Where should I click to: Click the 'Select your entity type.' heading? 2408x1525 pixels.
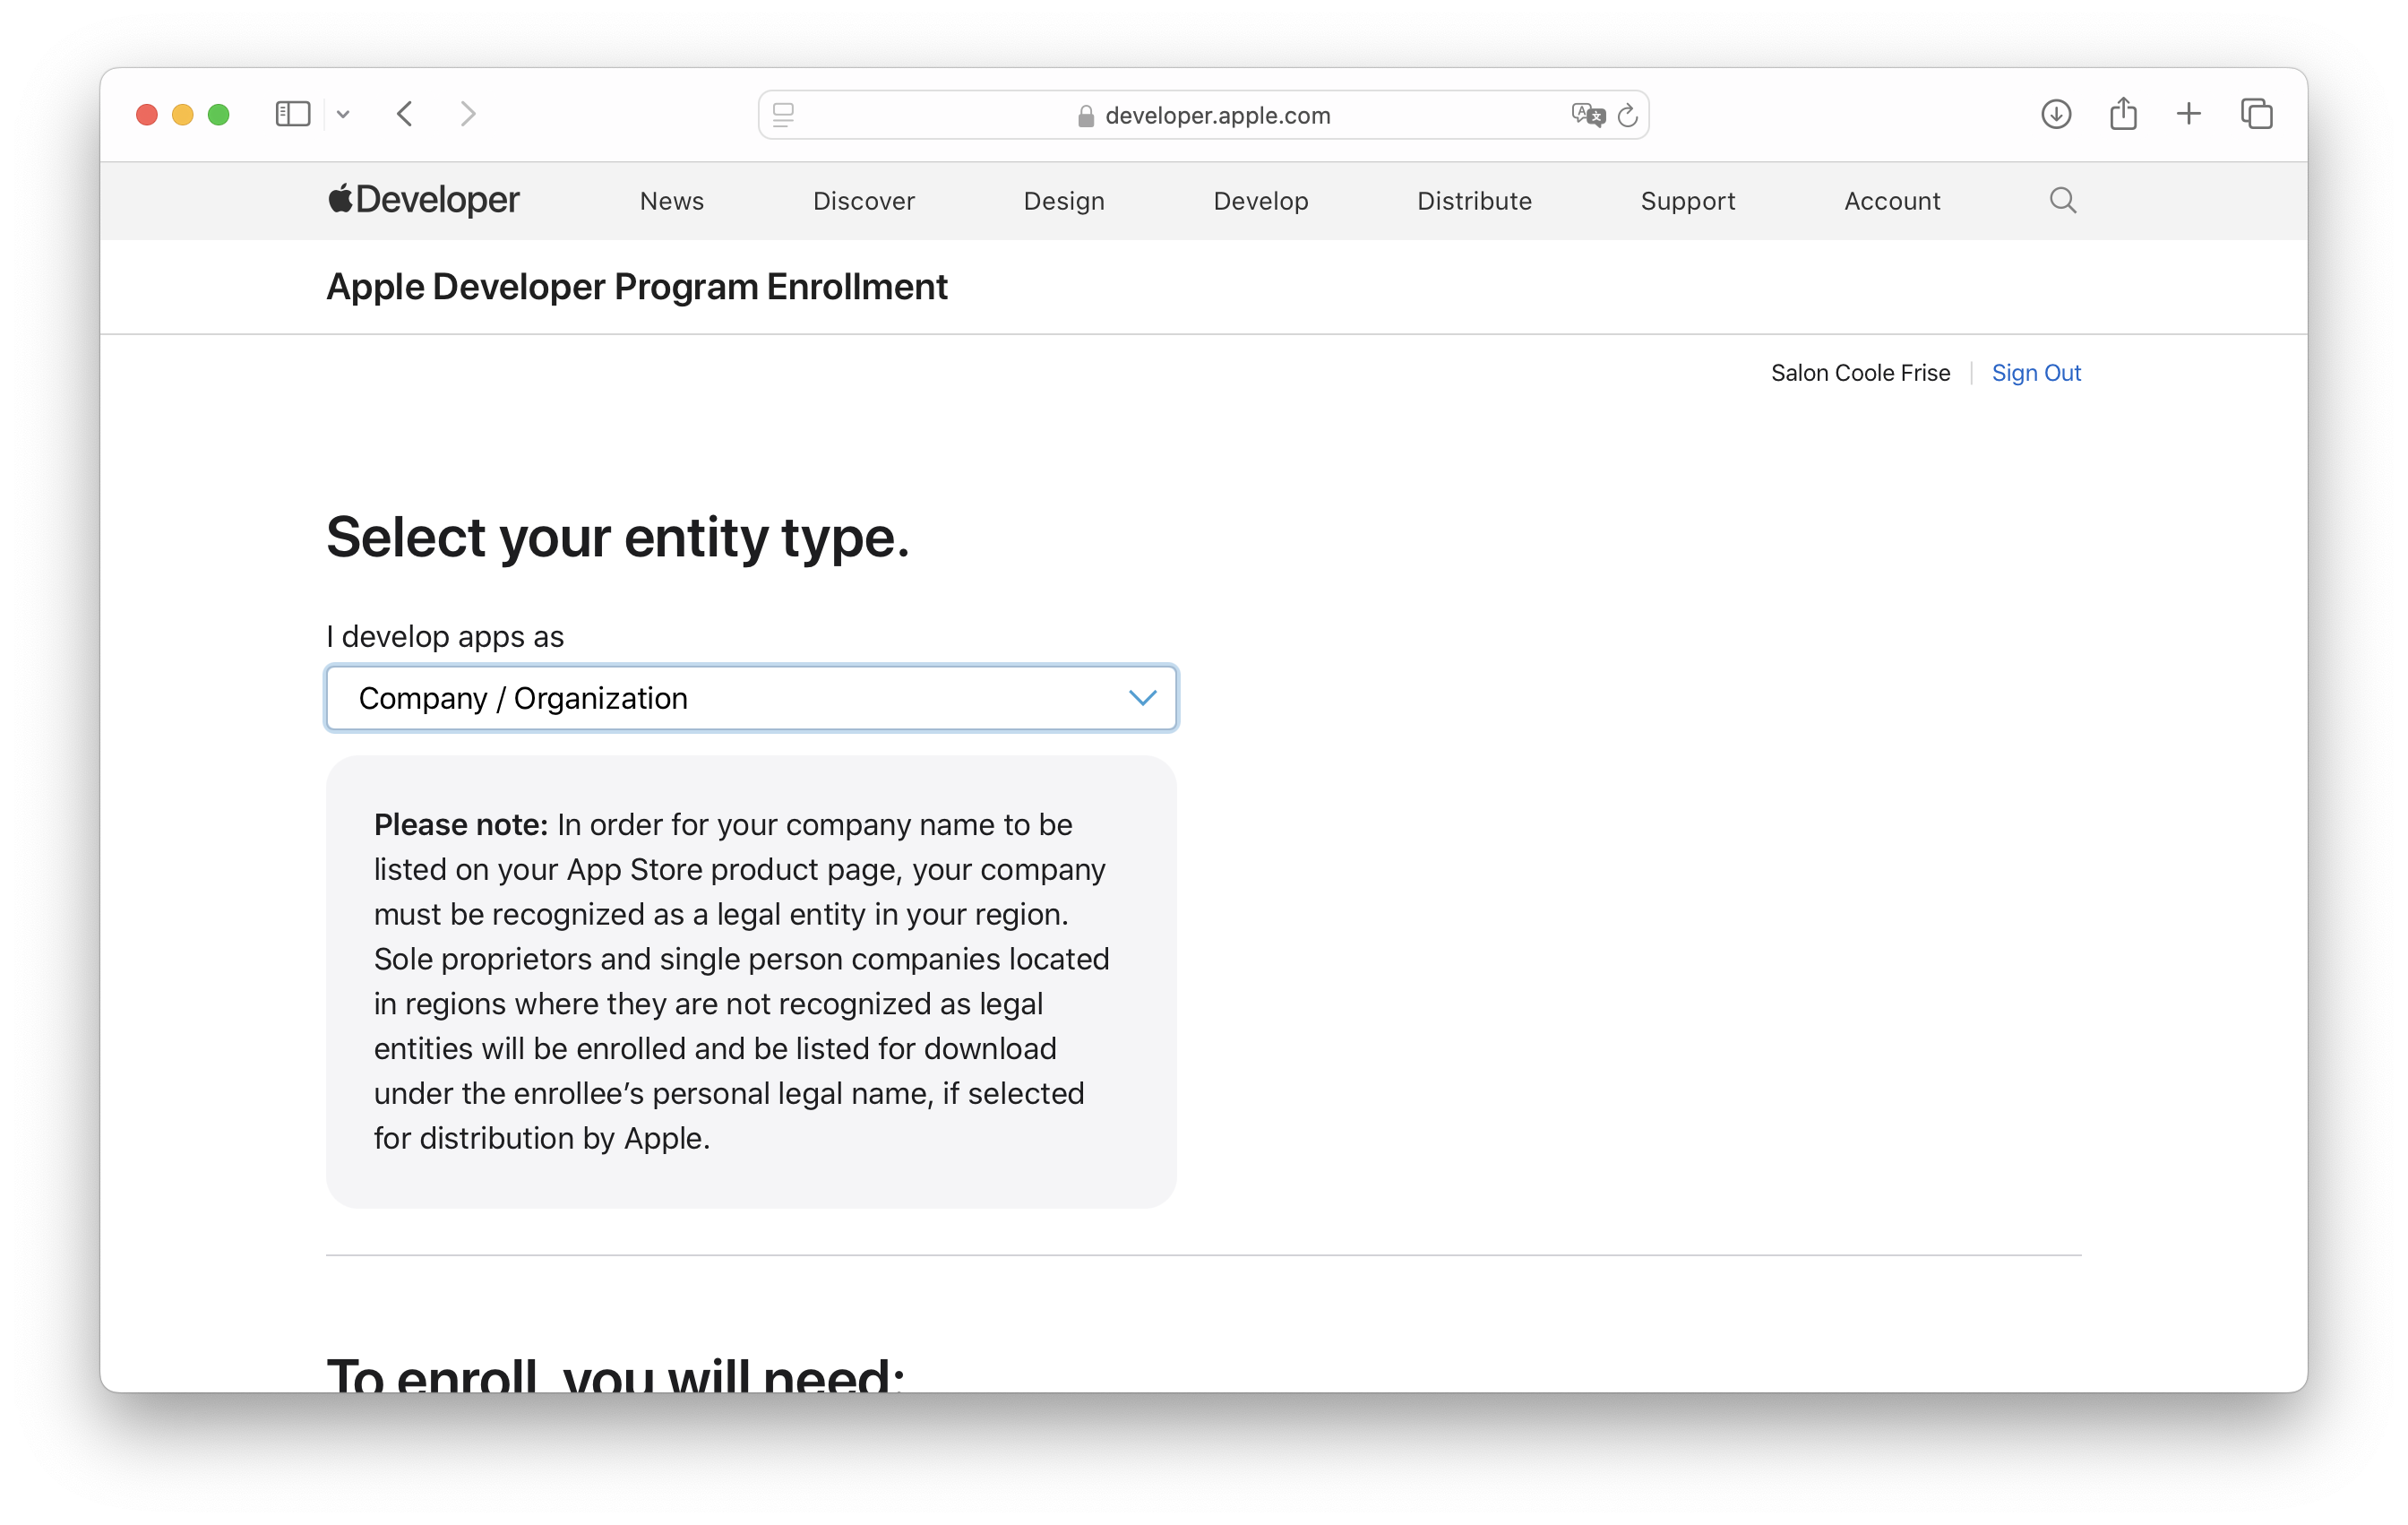pos(618,538)
